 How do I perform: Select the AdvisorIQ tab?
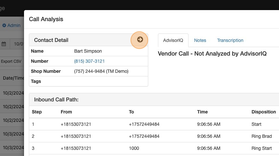point(173,40)
